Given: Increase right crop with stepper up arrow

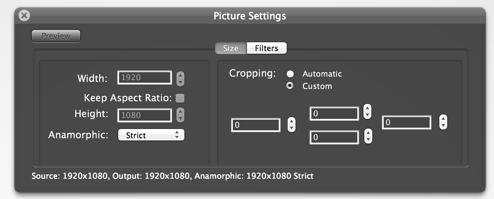Looking at the screenshot, I should click(x=443, y=118).
